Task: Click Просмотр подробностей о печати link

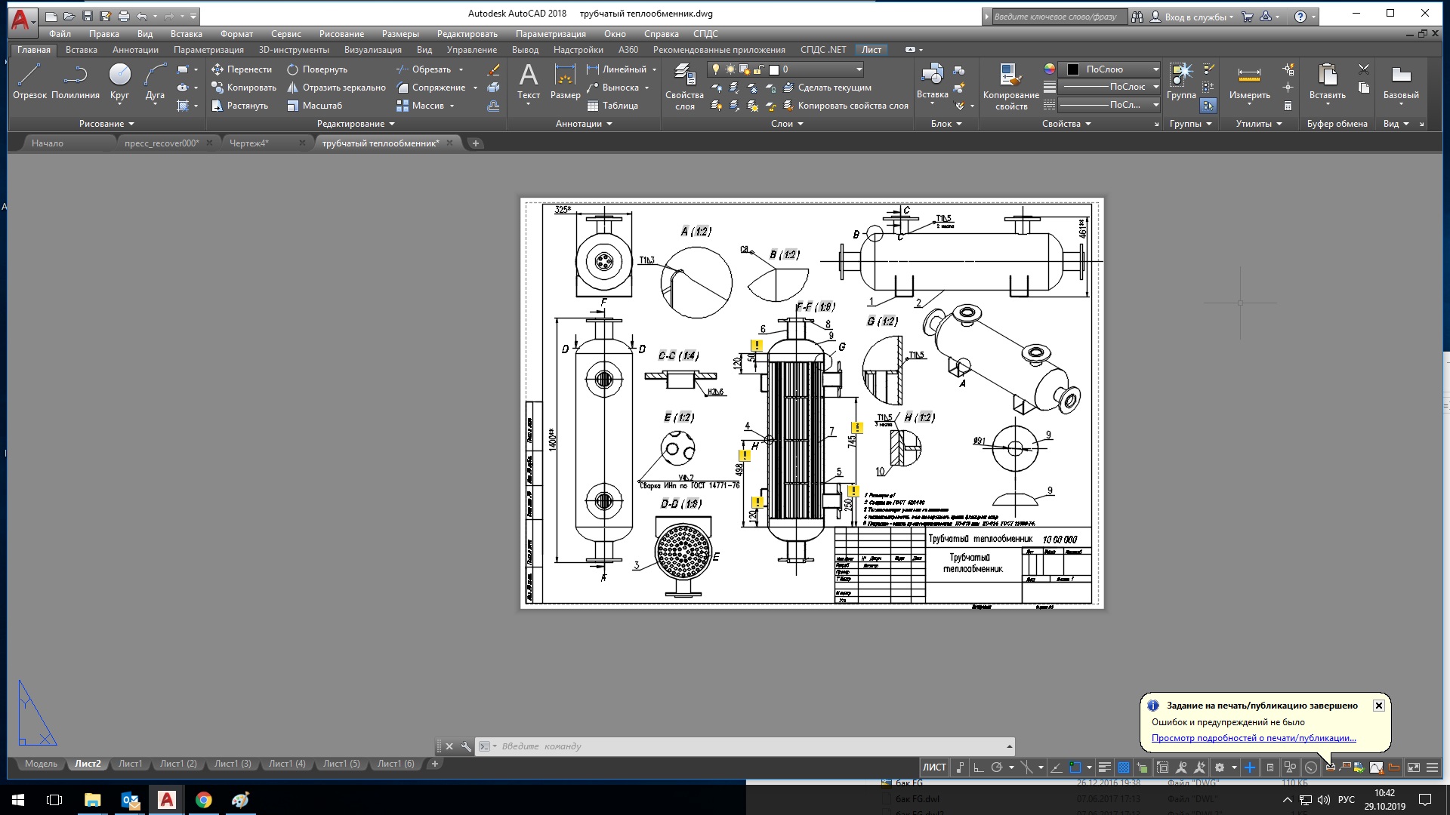Action: click(1254, 737)
